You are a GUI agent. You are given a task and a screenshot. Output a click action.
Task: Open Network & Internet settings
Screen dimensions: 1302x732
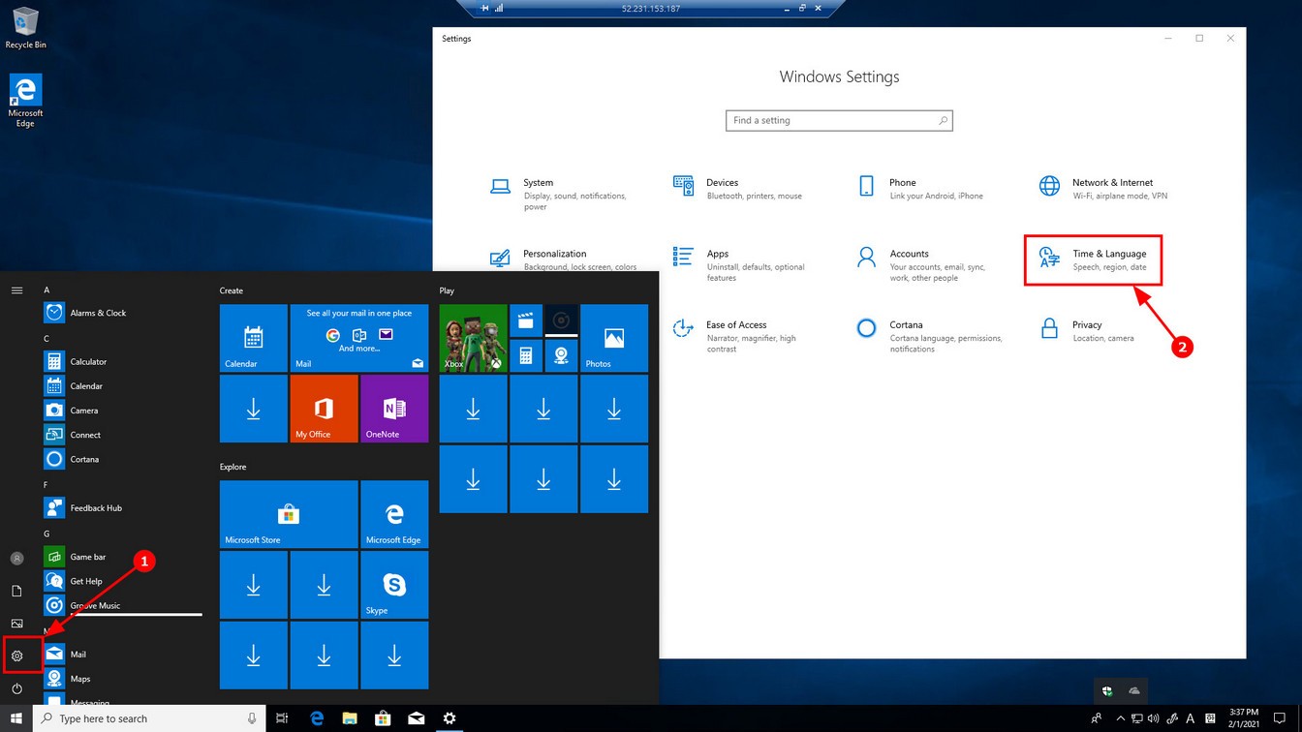click(1105, 189)
